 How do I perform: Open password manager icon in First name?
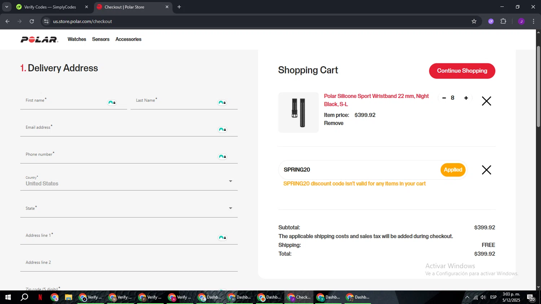point(112,103)
